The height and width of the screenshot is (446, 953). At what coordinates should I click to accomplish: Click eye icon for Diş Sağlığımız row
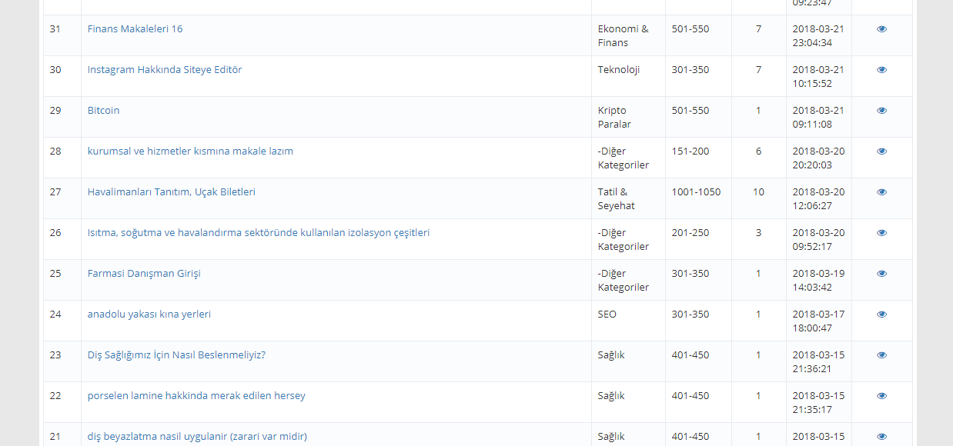[881, 355]
